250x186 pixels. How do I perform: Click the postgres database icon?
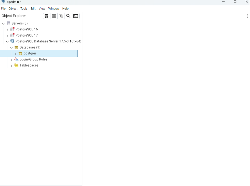click(20, 54)
